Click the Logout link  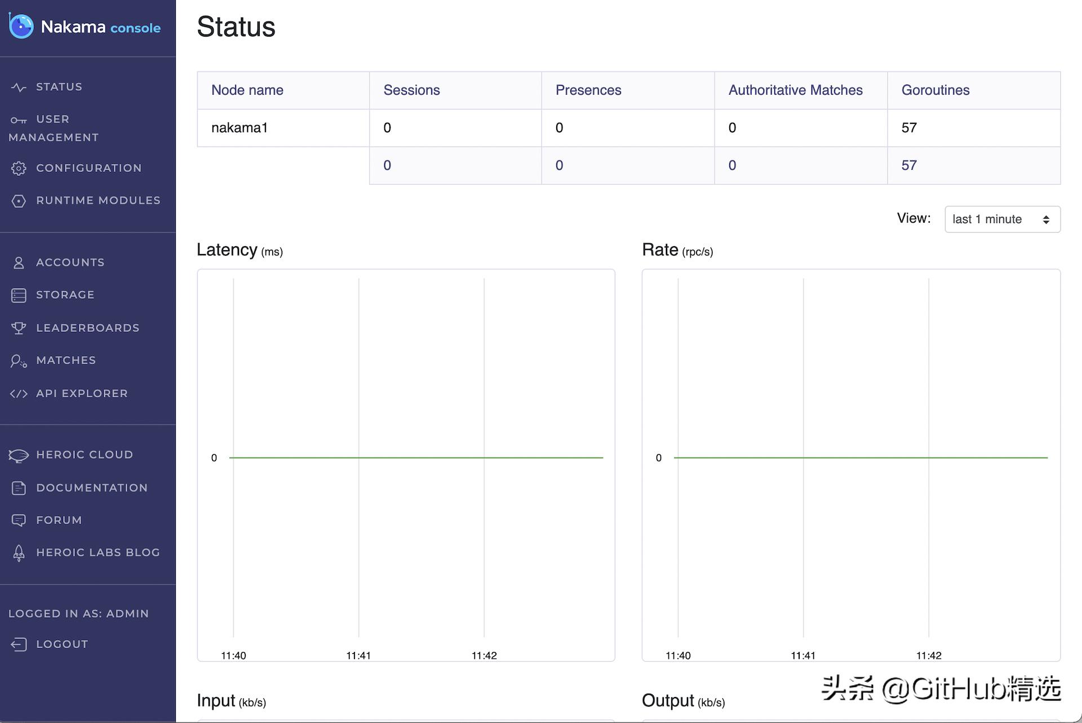pyautogui.click(x=61, y=644)
